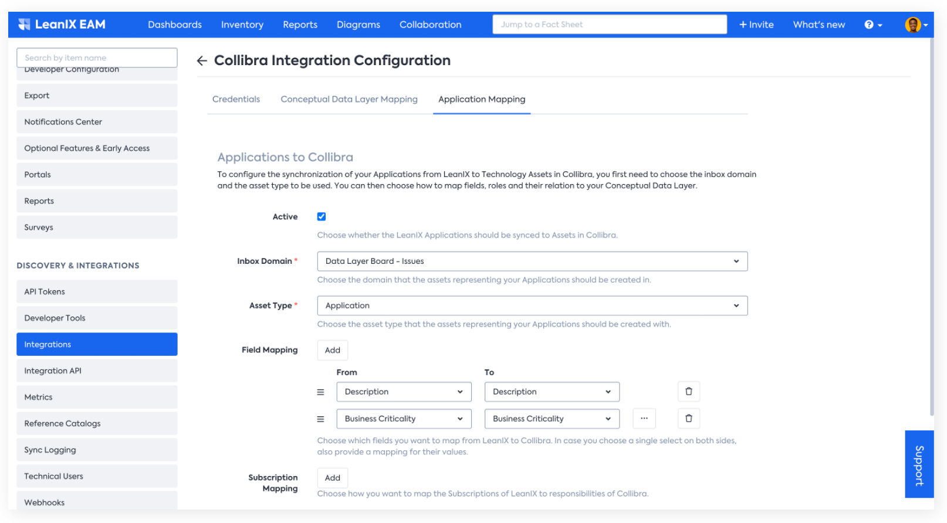Open Surveys in the sidebar

tap(97, 227)
